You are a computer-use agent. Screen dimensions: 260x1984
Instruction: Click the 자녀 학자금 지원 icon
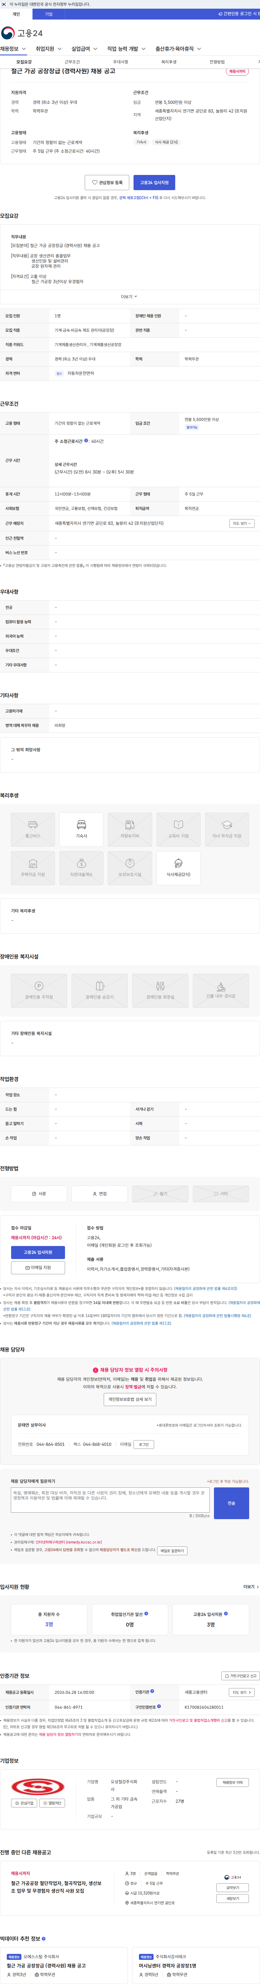tap(227, 829)
